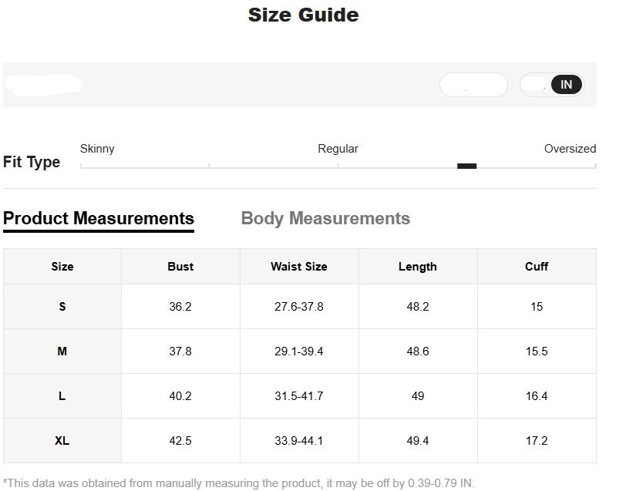Open the Body Measurements tab
The height and width of the screenshot is (491, 636).
coord(325,219)
